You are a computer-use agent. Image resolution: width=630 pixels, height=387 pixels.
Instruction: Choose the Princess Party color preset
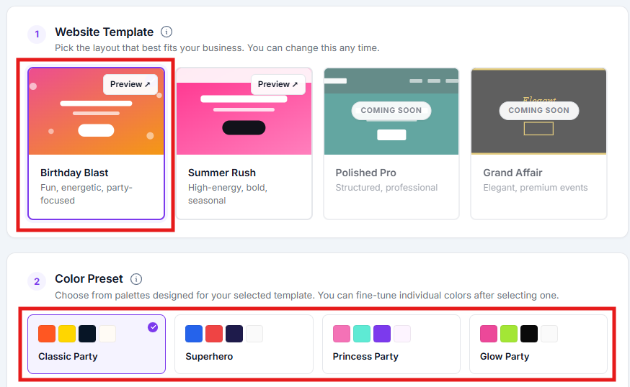pos(391,344)
